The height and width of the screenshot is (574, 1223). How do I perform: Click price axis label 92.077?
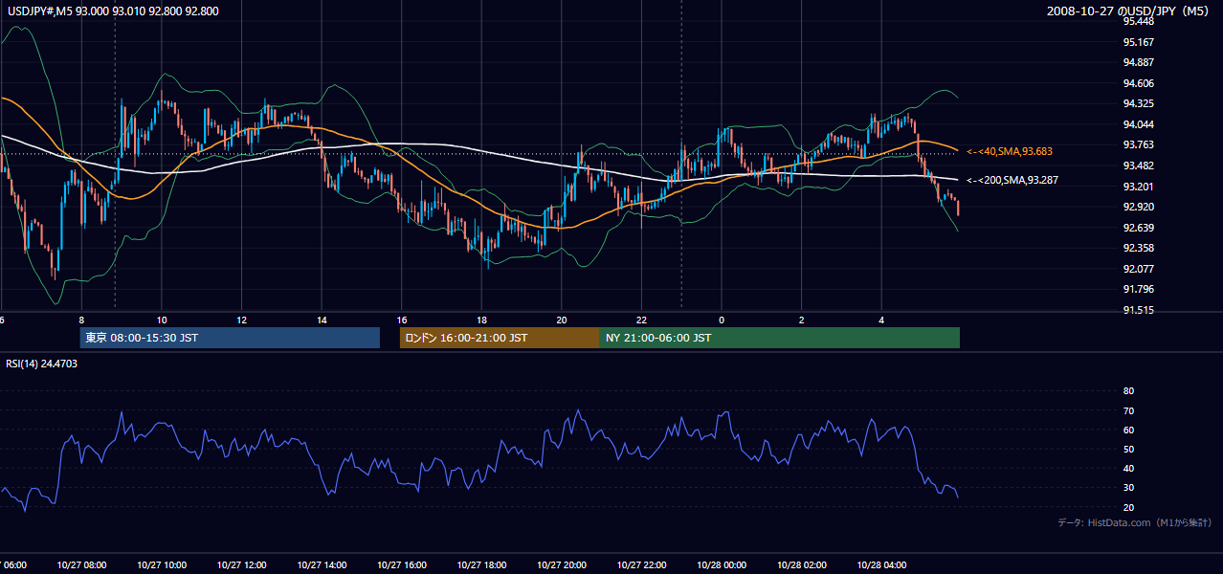click(x=1139, y=269)
